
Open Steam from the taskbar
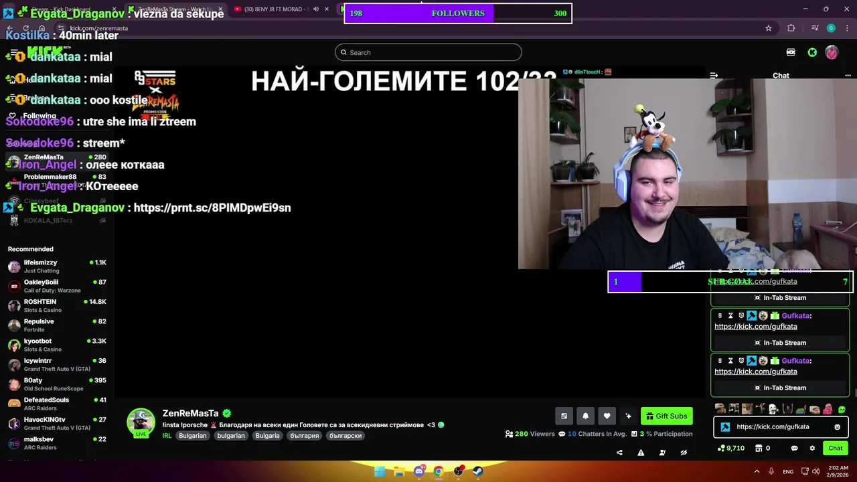pos(478,471)
